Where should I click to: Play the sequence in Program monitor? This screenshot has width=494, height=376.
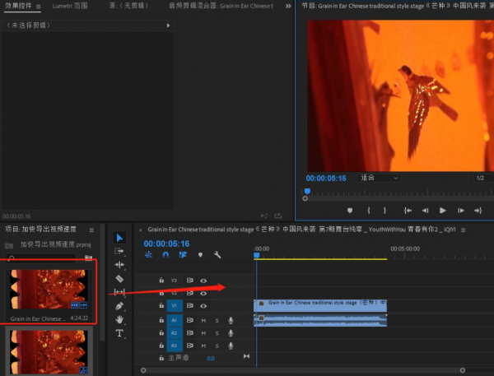442,211
